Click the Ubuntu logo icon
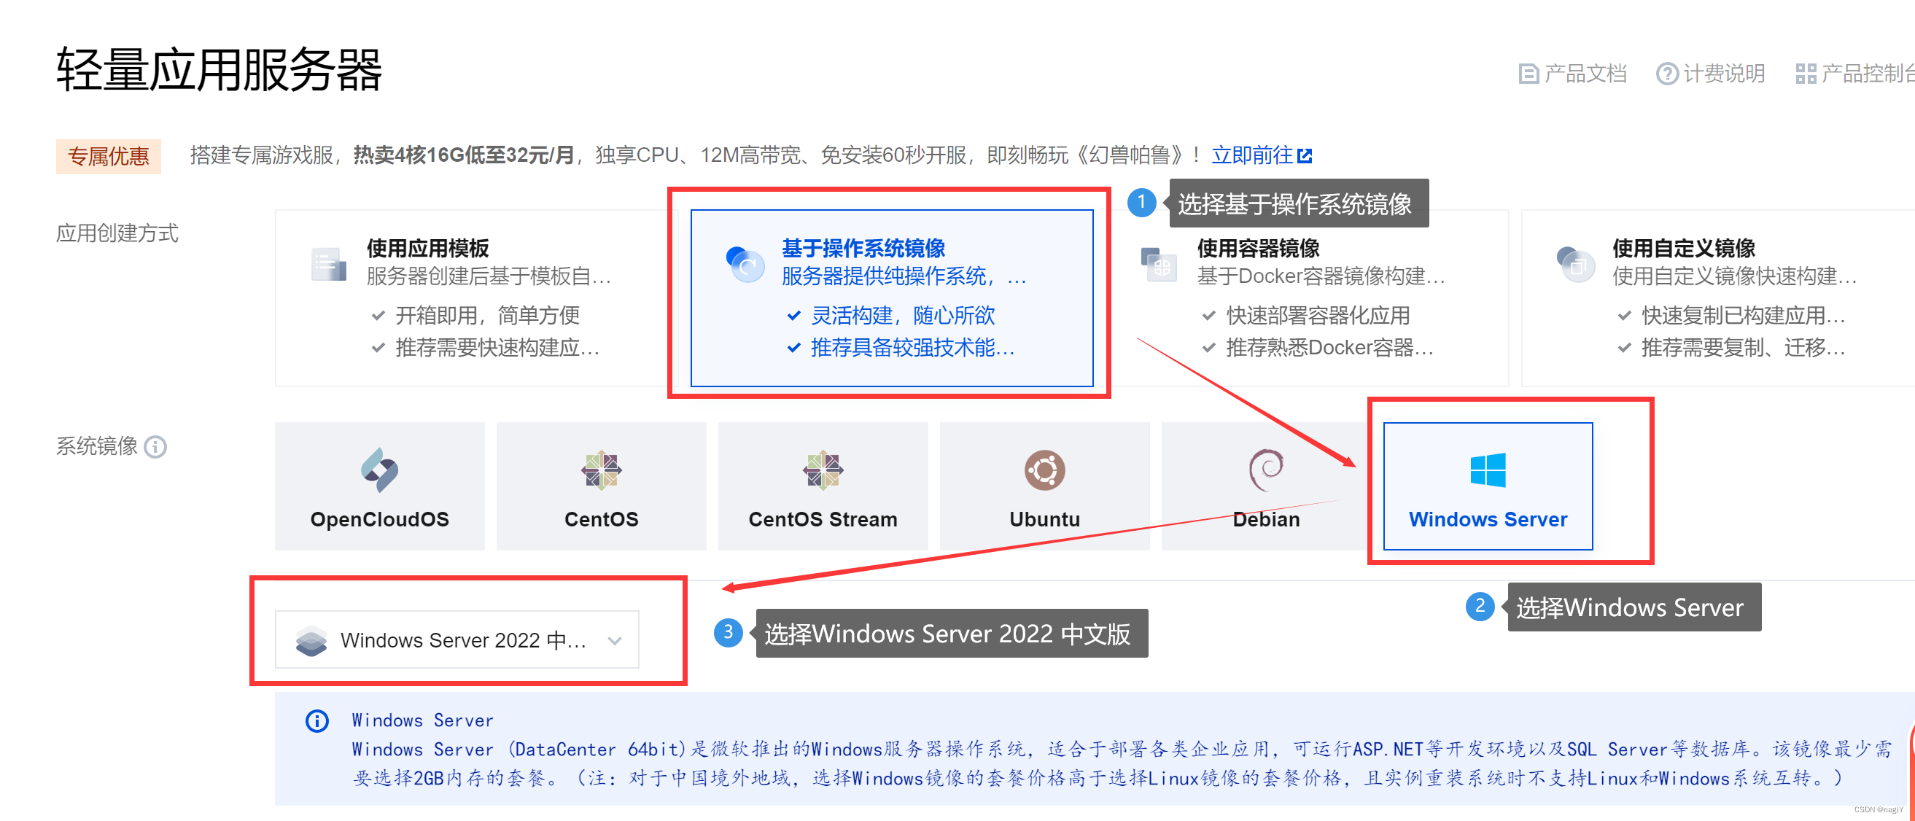This screenshot has height=821, width=1915. 1044,470
